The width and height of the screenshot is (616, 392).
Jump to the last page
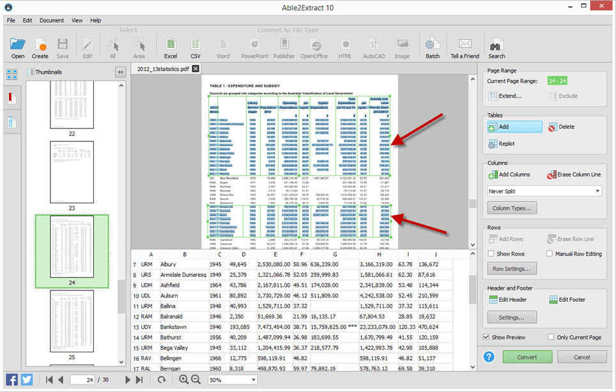tap(139, 380)
